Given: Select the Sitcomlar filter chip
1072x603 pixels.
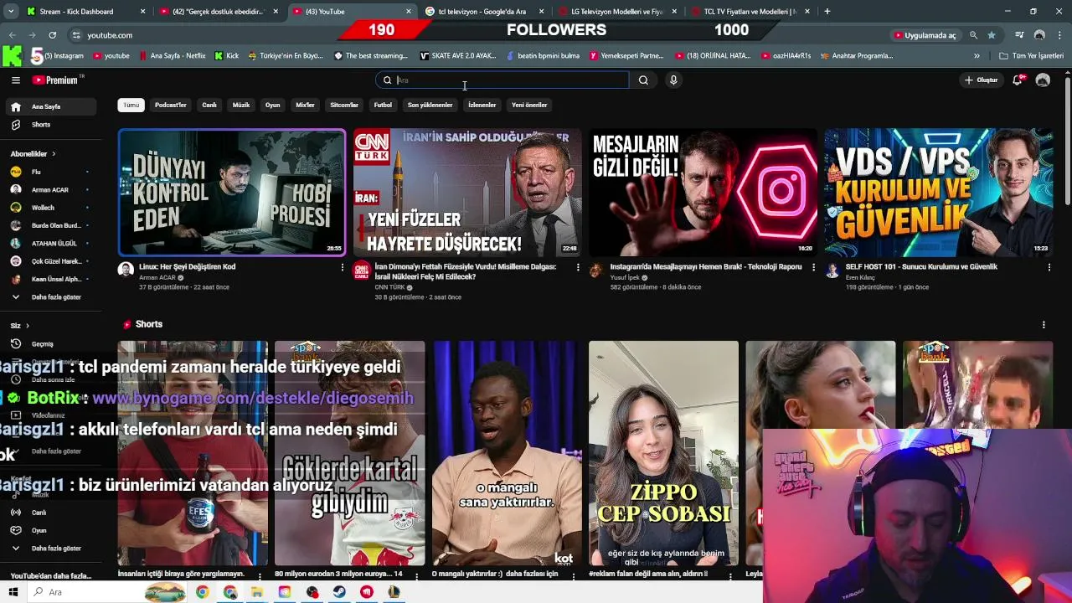Looking at the screenshot, I should coord(344,105).
